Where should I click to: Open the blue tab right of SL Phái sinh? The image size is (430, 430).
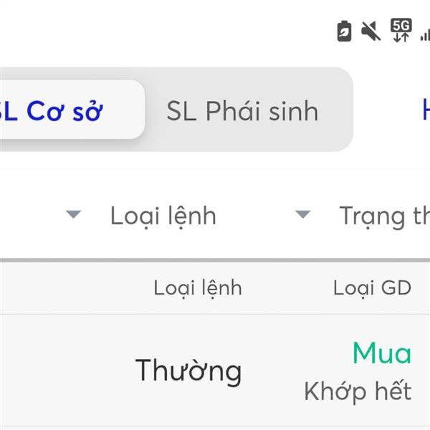[x=425, y=111]
